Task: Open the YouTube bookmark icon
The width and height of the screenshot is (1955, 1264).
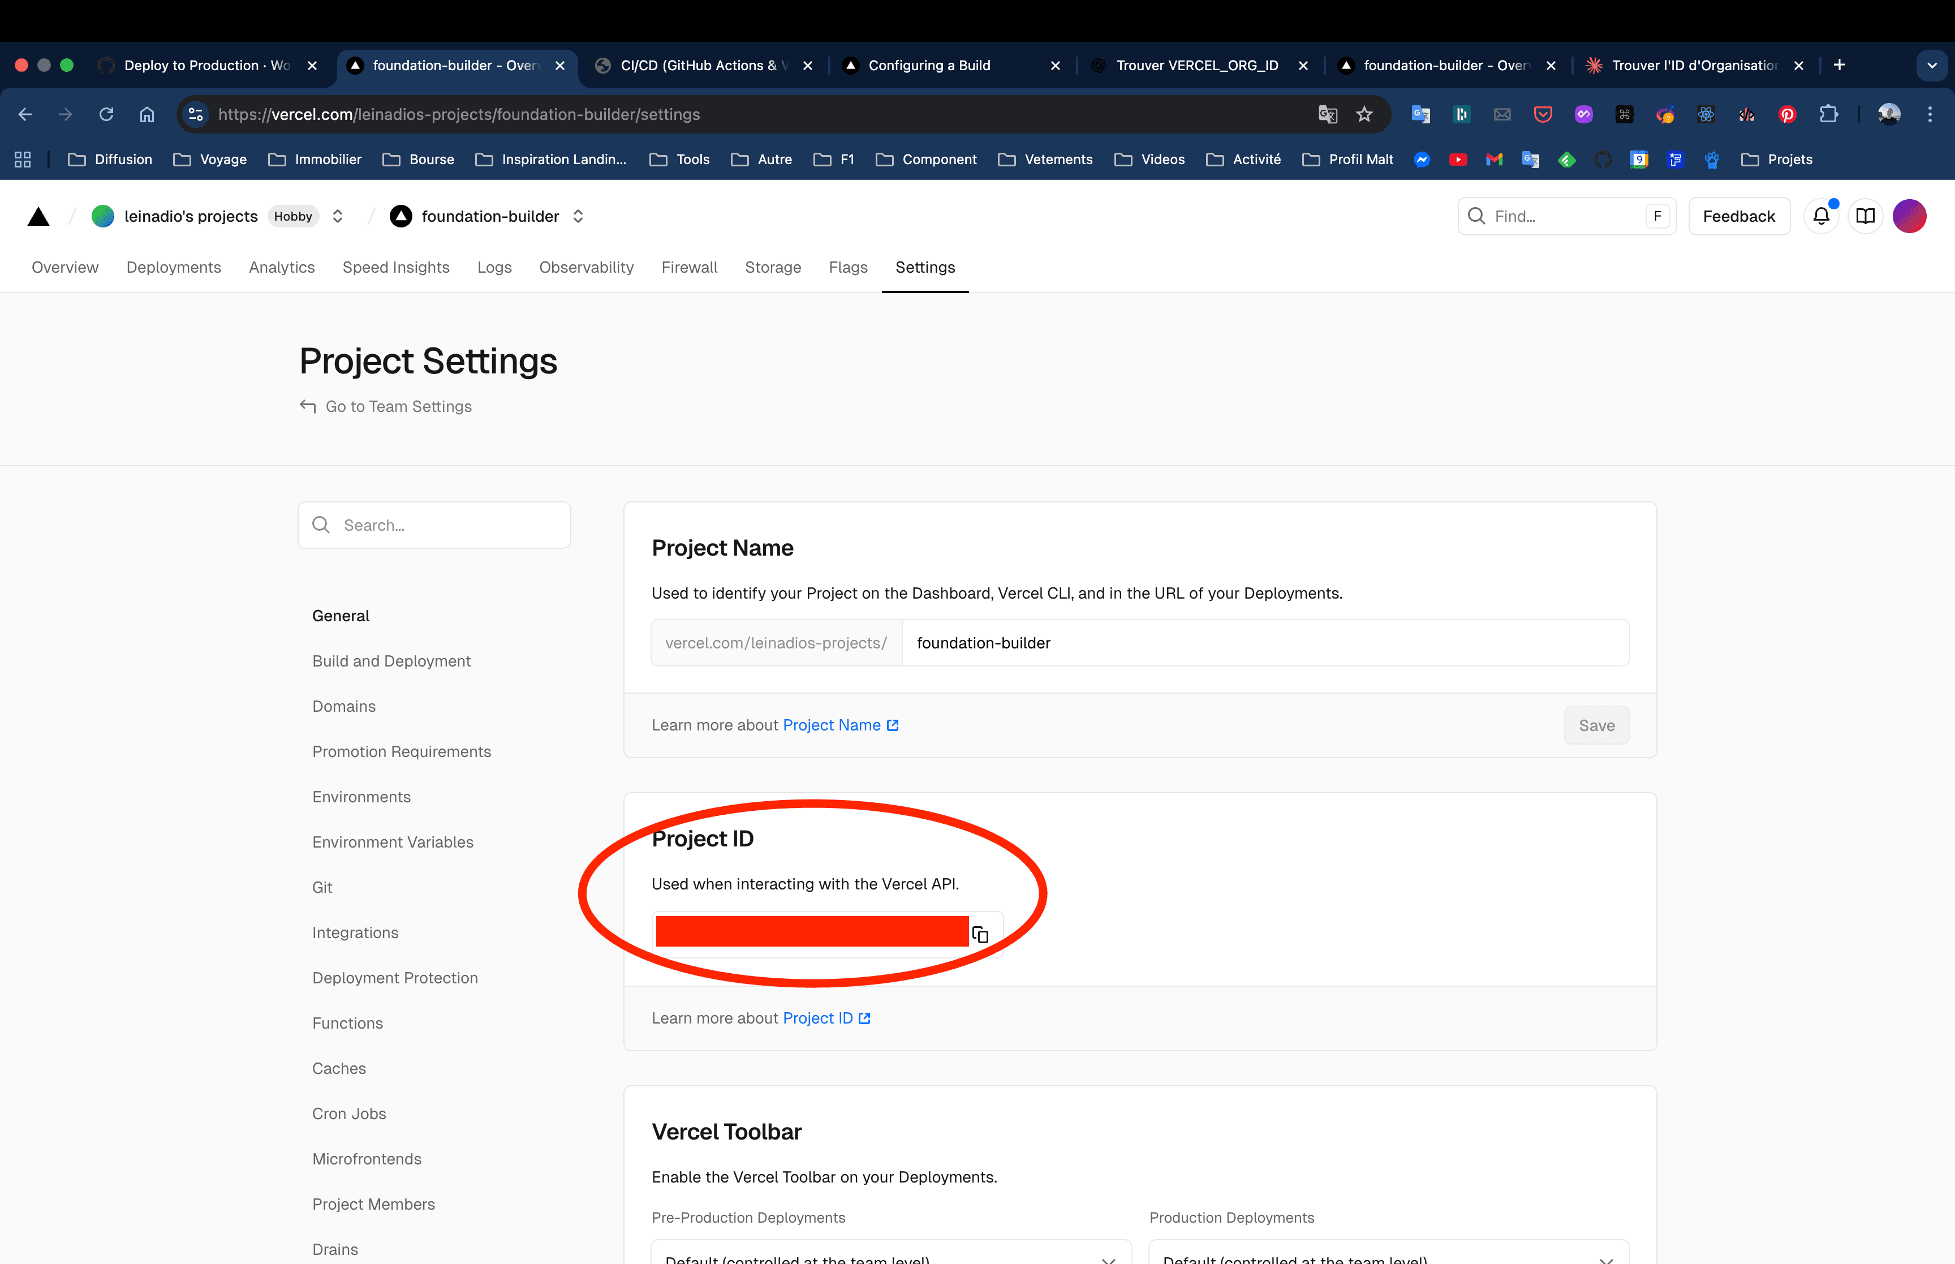Action: (1458, 159)
